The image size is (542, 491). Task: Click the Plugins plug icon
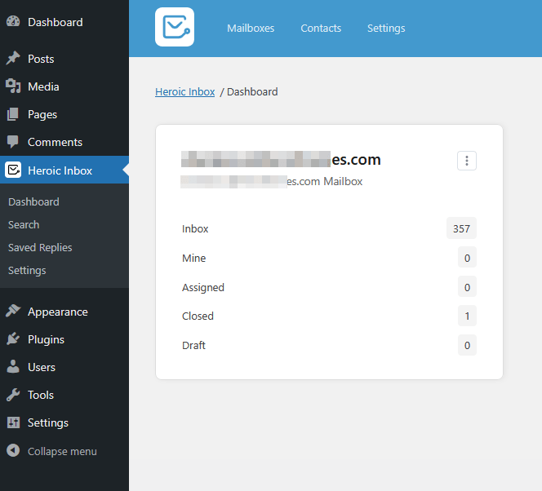click(x=13, y=338)
